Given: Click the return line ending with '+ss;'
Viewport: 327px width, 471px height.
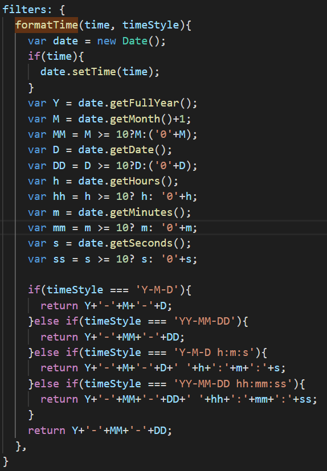Looking at the screenshot, I should click(x=179, y=399).
